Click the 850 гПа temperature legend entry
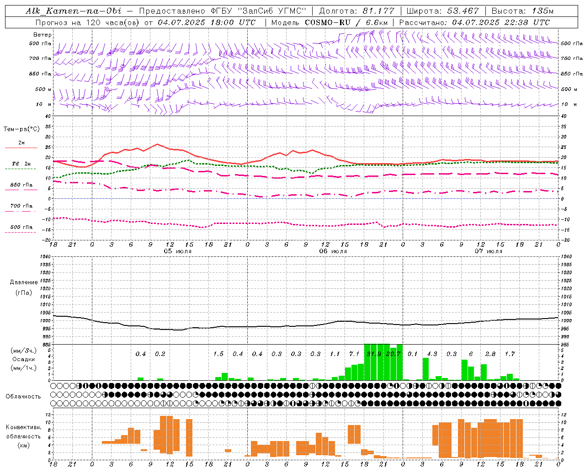 pos(21,185)
